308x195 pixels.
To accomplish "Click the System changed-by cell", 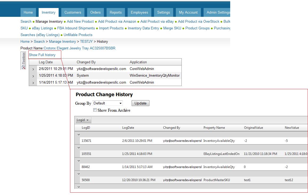I will [83, 75].
